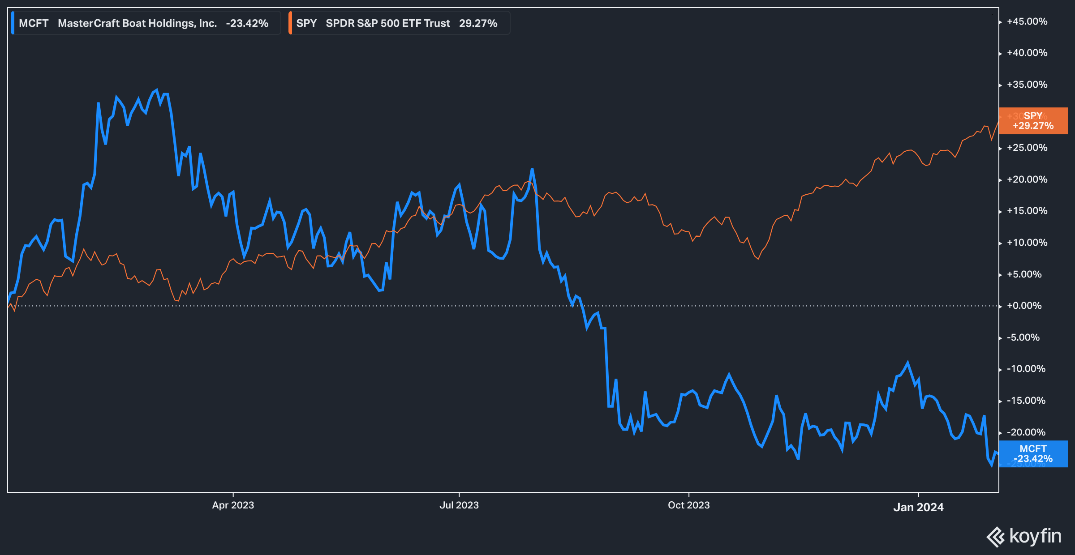Click the MCFT legend chip
The height and width of the screenshot is (555, 1075).
(34, 23)
